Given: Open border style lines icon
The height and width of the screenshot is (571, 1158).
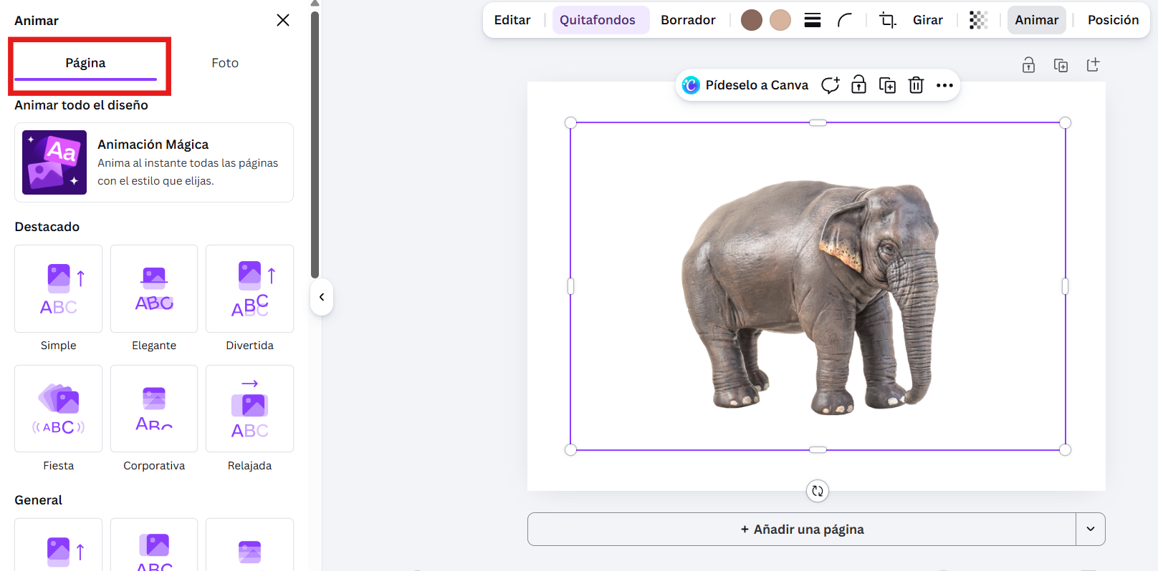Looking at the screenshot, I should click(x=813, y=20).
